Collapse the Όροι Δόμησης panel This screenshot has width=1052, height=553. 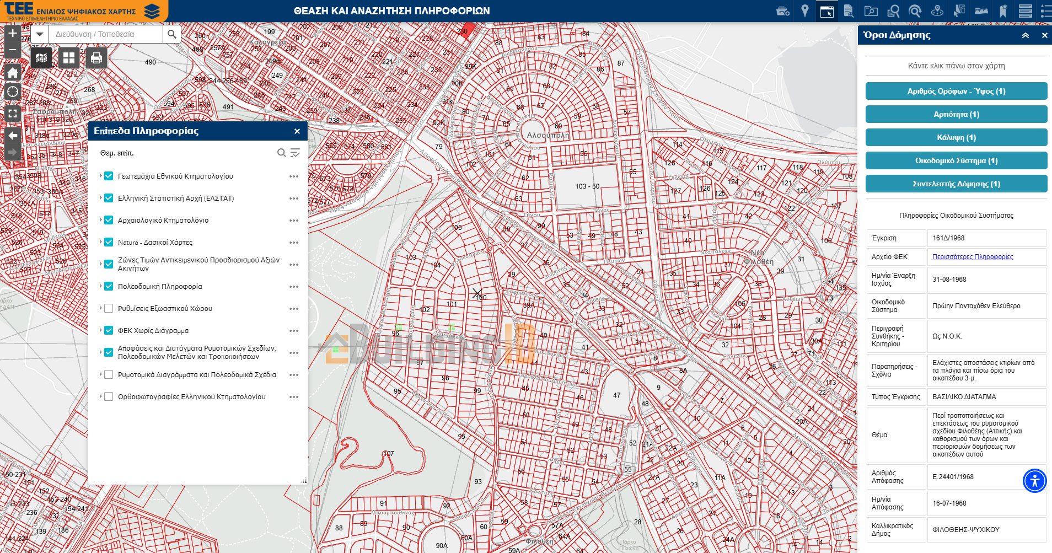pos(1026,35)
